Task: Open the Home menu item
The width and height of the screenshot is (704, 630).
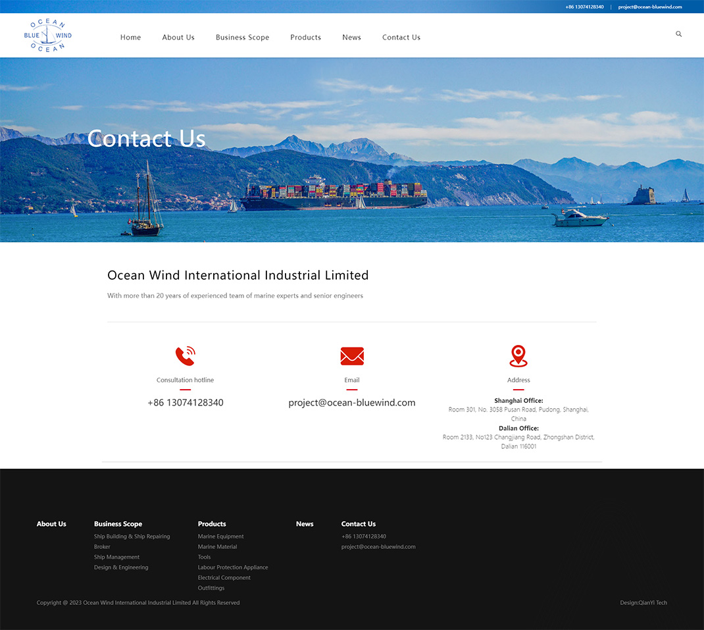Action: [x=130, y=38]
